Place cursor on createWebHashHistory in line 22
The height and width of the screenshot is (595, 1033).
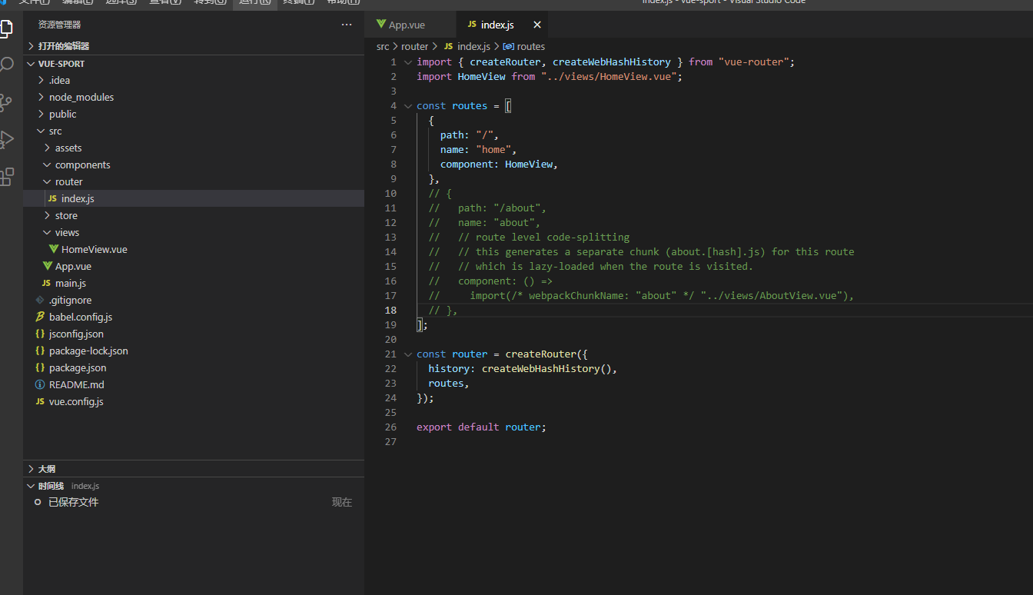pyautogui.click(x=540, y=368)
